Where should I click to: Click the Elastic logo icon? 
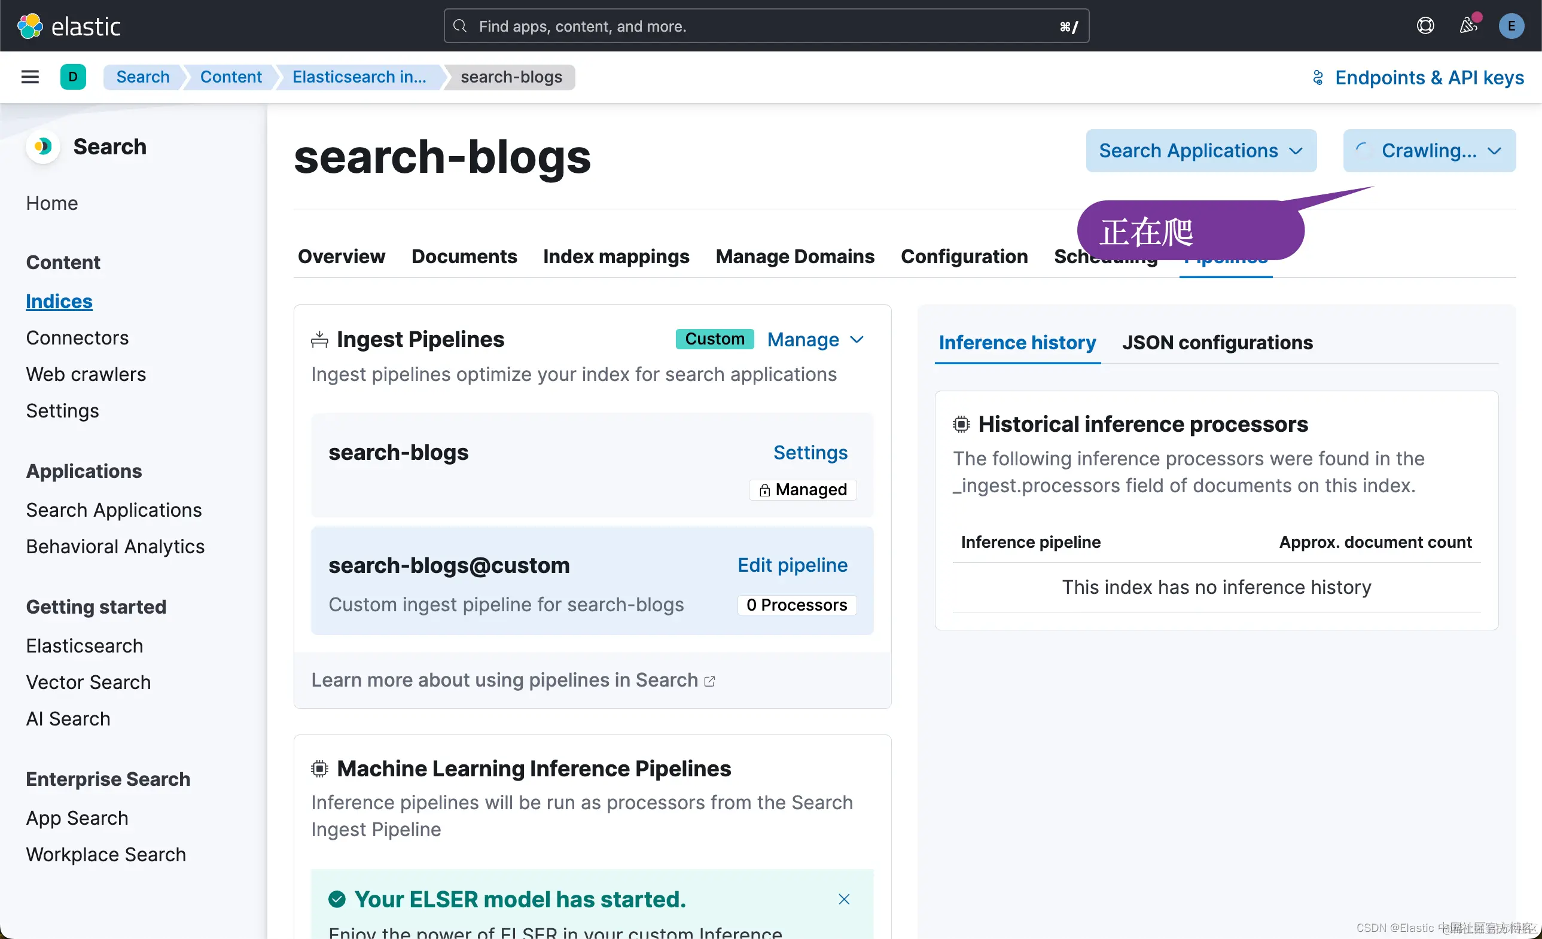click(30, 26)
